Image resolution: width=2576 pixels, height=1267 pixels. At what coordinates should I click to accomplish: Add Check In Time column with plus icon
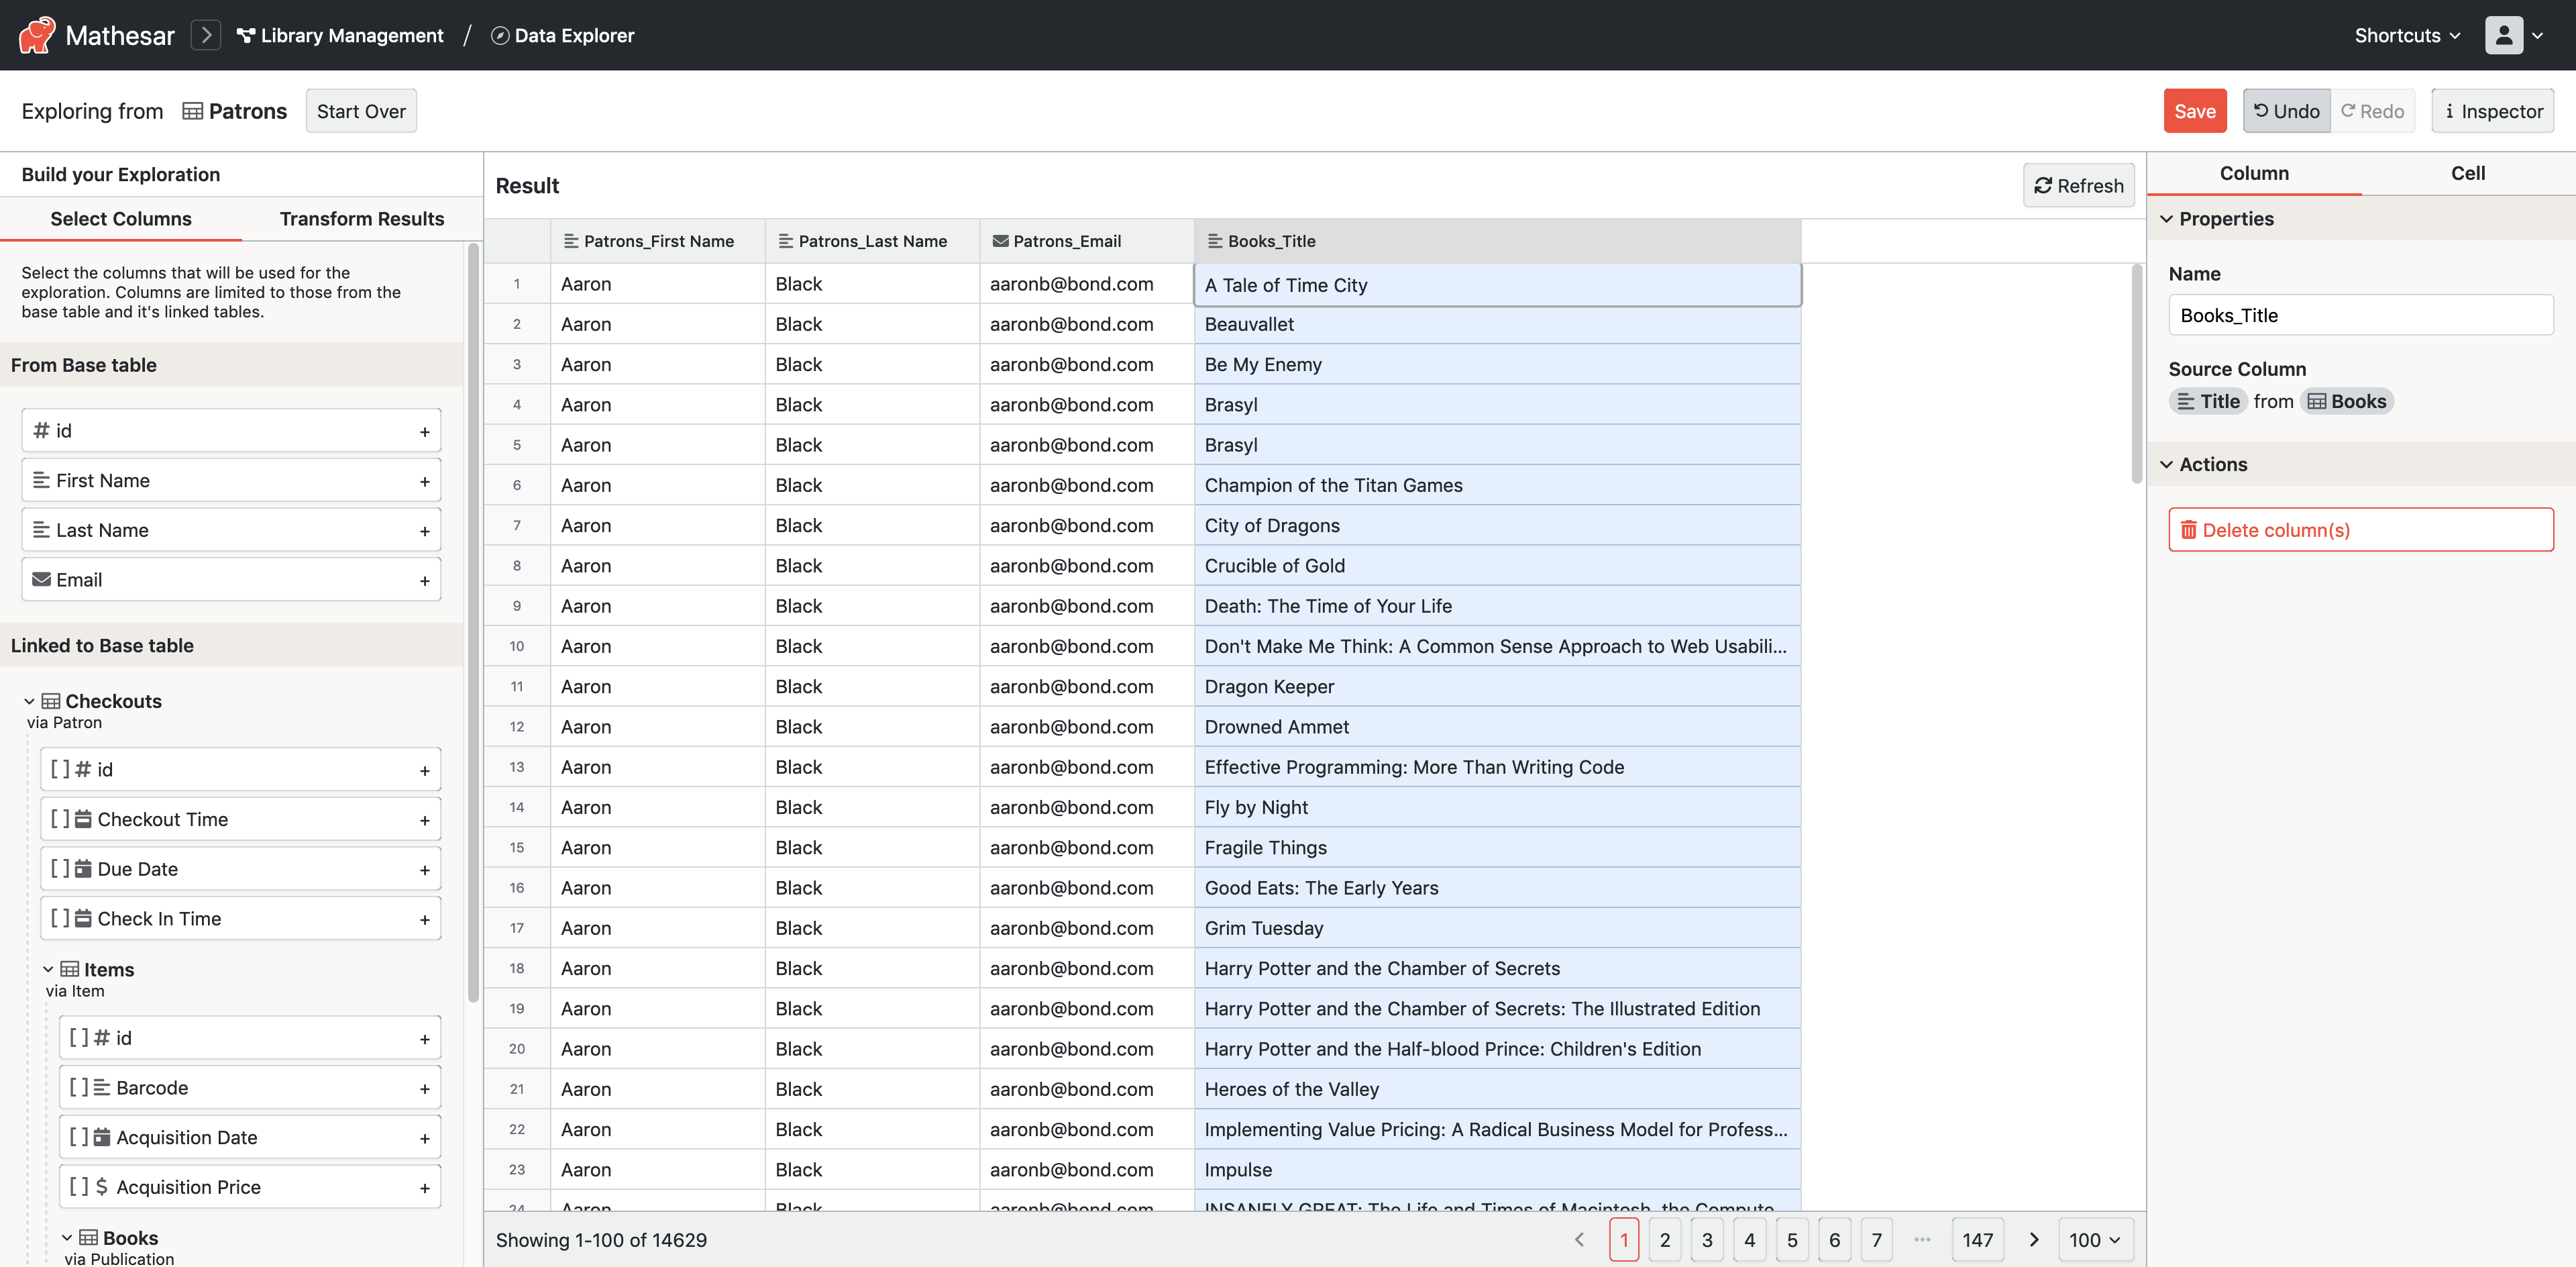pyautogui.click(x=424, y=919)
